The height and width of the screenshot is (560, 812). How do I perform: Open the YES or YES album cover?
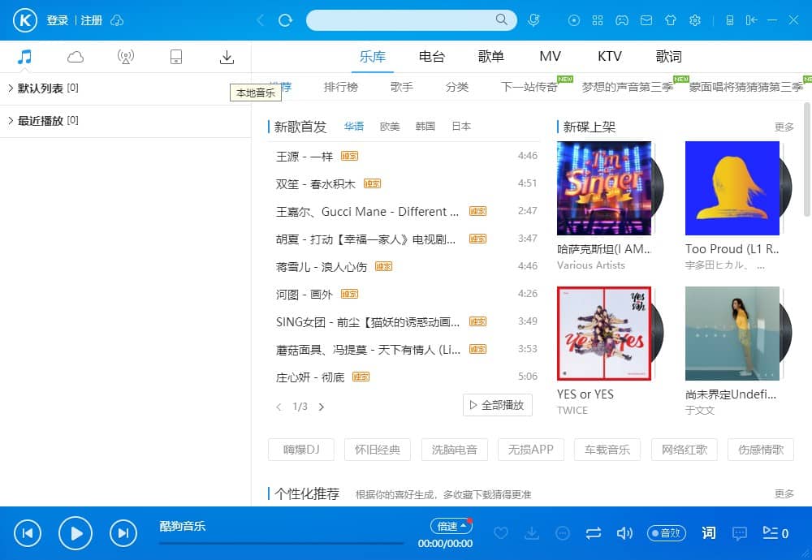(604, 334)
